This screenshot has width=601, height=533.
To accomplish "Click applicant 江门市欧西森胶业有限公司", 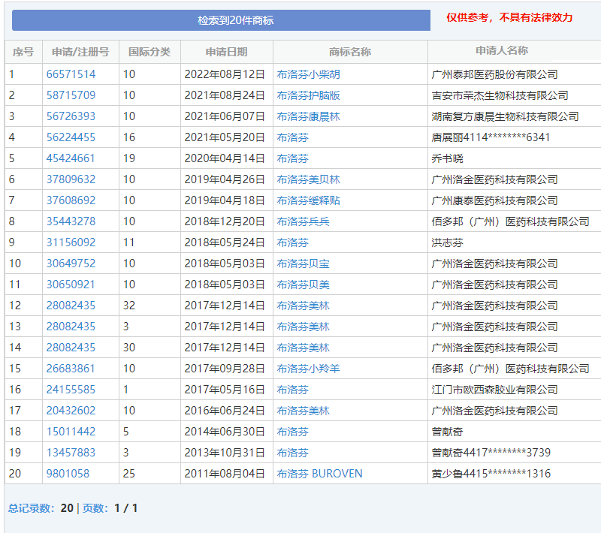I will coord(495,390).
